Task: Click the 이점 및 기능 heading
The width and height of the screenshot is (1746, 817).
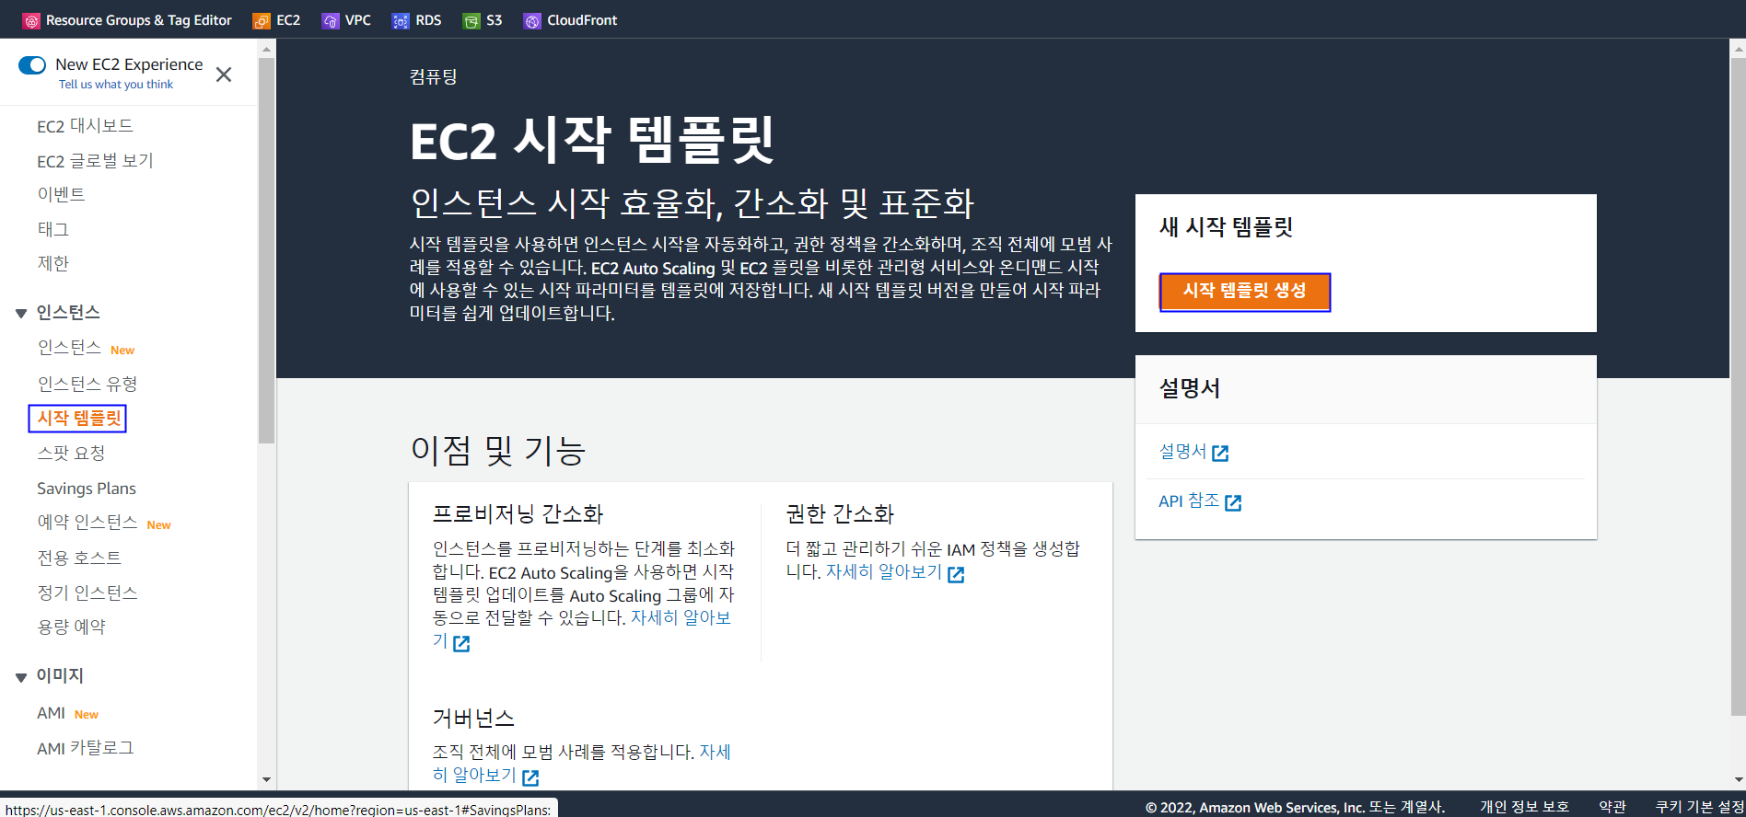Action: [498, 450]
